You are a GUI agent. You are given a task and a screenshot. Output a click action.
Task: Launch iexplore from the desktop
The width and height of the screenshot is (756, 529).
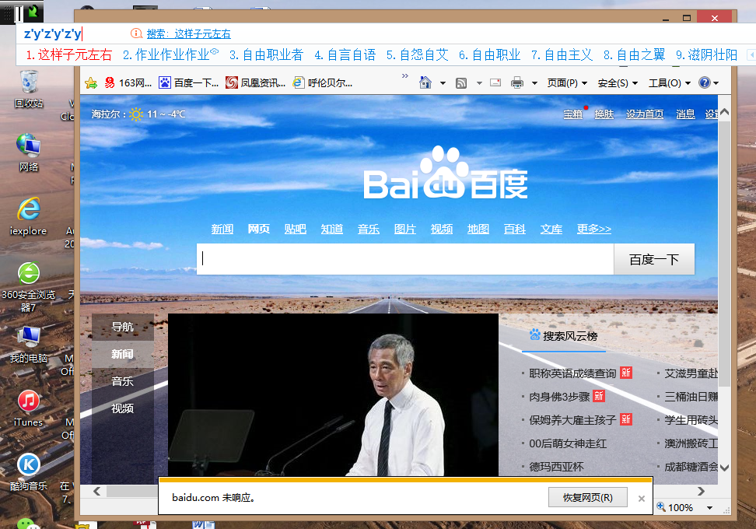(29, 215)
